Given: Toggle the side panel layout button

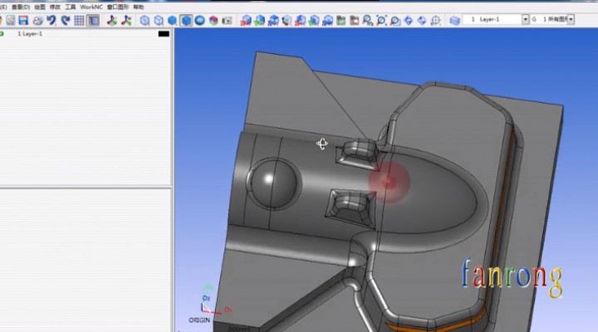Looking at the screenshot, I should [x=93, y=20].
